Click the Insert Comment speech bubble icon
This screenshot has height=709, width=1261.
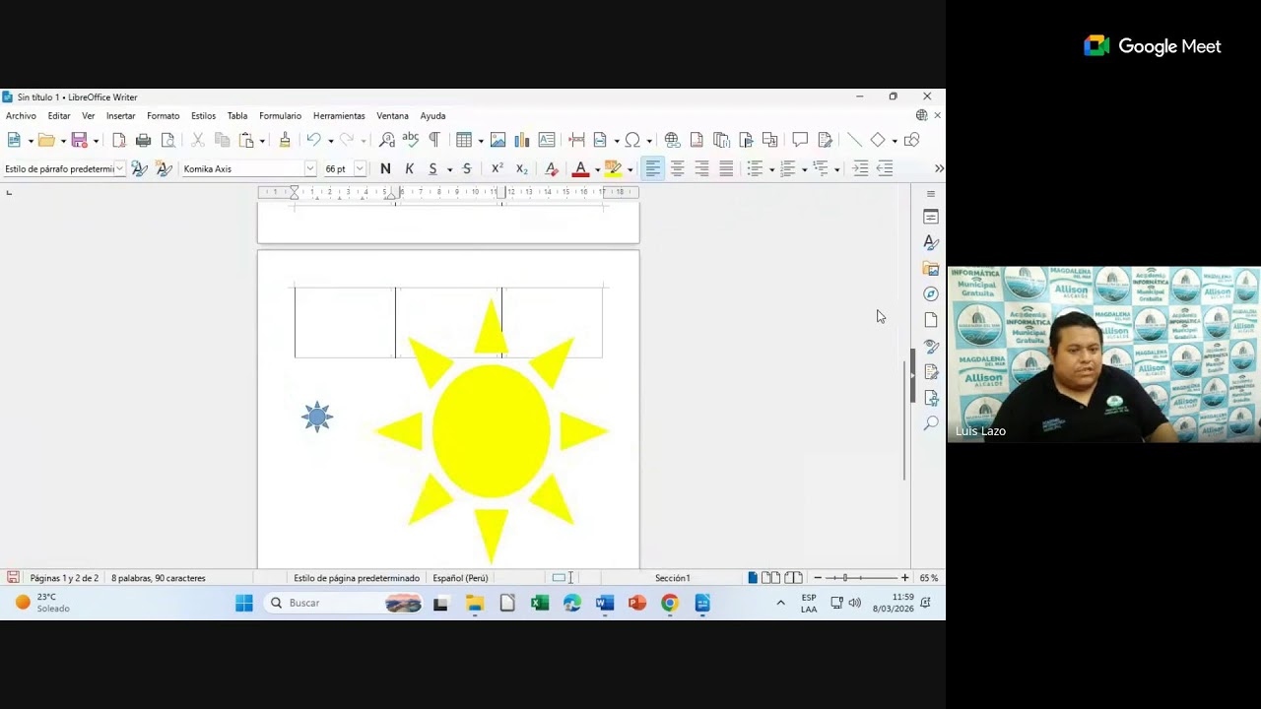800,140
